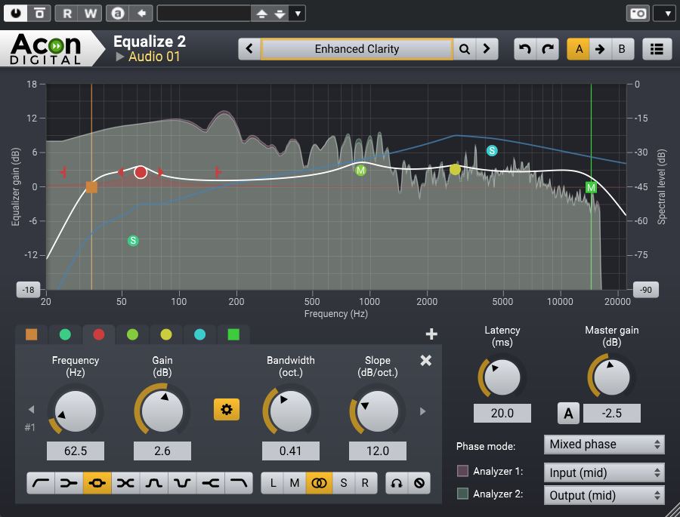Open the green square band tab

233,334
